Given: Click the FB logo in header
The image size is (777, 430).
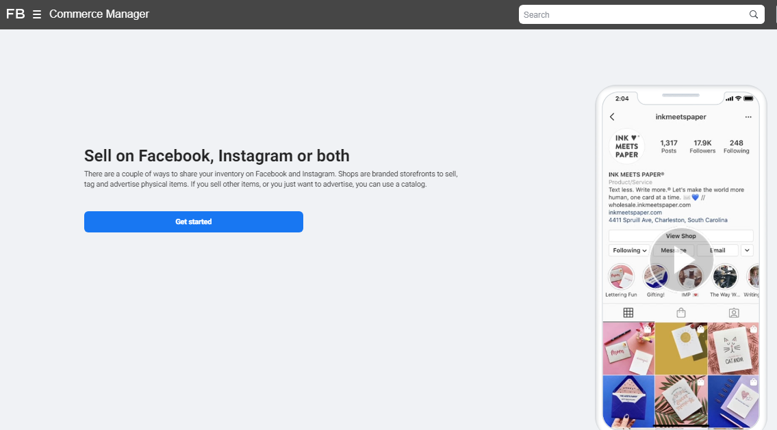Looking at the screenshot, I should coord(15,14).
